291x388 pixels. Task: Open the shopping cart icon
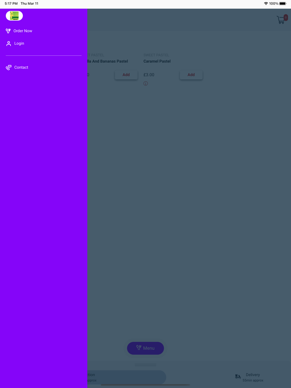[x=282, y=19]
